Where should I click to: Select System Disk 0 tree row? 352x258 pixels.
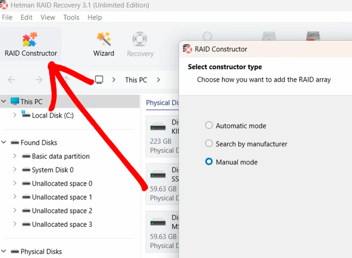point(69,170)
